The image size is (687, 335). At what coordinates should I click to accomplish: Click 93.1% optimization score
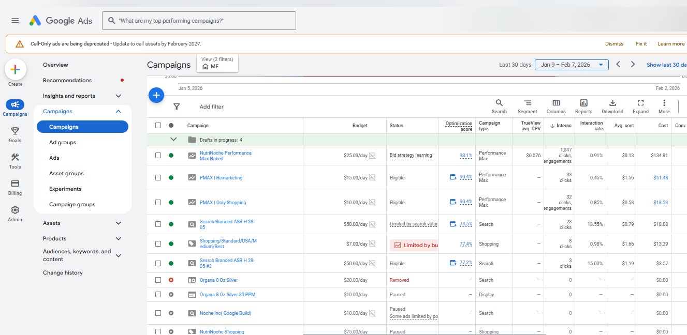click(466, 156)
